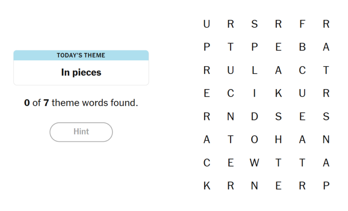Pick the letter I tile
The height and width of the screenshot is (211, 348).
254,94
